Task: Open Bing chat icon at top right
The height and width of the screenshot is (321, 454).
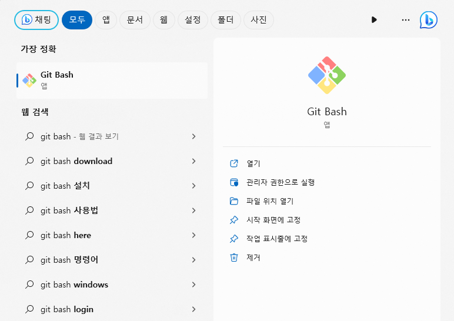Action: pos(429,20)
